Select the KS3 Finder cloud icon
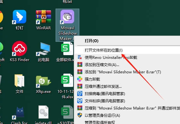 click(20, 48)
